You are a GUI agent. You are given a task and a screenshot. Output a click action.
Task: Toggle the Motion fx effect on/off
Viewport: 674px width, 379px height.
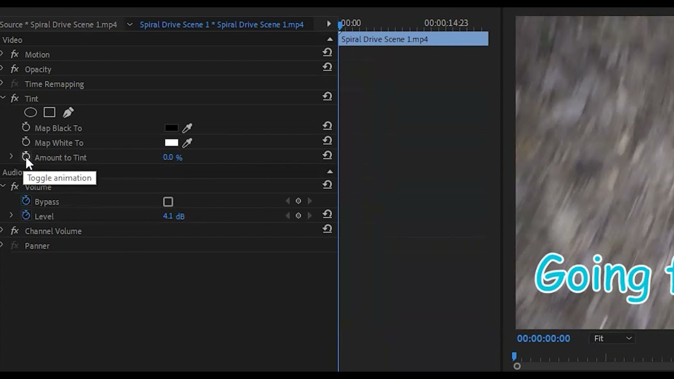15,54
